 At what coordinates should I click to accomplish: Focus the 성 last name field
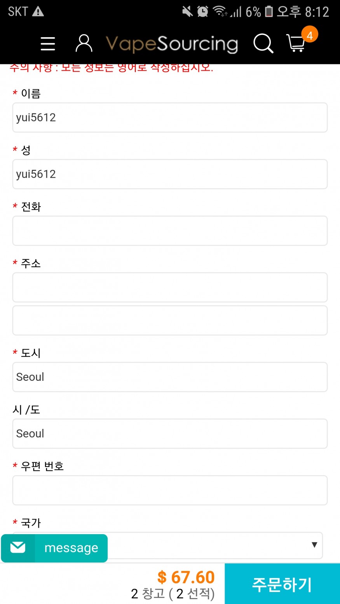click(170, 174)
